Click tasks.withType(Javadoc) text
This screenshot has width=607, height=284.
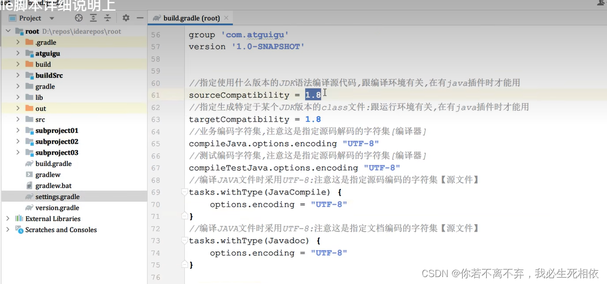pyautogui.click(x=250, y=241)
